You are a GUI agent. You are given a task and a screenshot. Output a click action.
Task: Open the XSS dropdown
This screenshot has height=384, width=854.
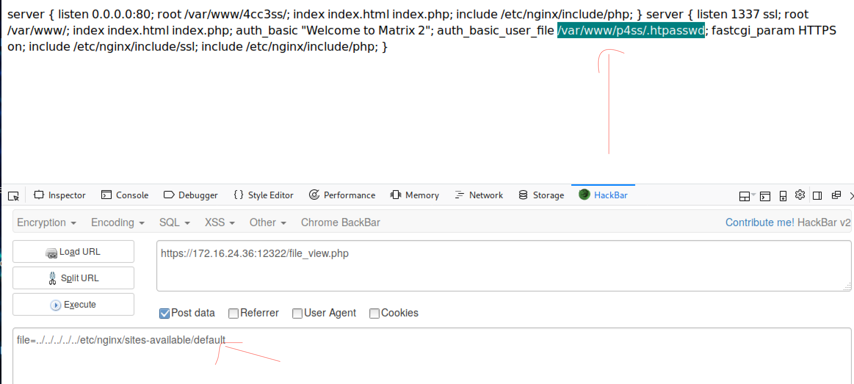click(220, 222)
